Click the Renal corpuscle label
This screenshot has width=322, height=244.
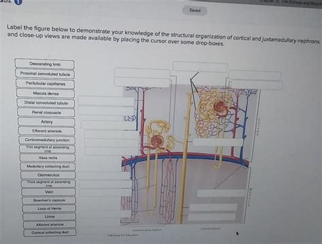click(x=46, y=113)
